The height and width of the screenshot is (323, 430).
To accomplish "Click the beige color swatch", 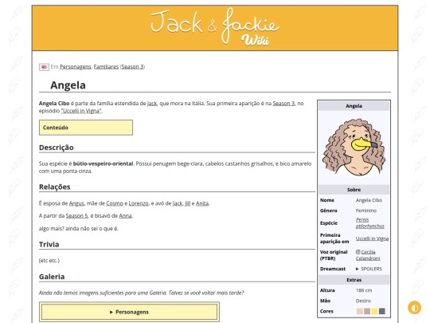I will coord(359,311).
